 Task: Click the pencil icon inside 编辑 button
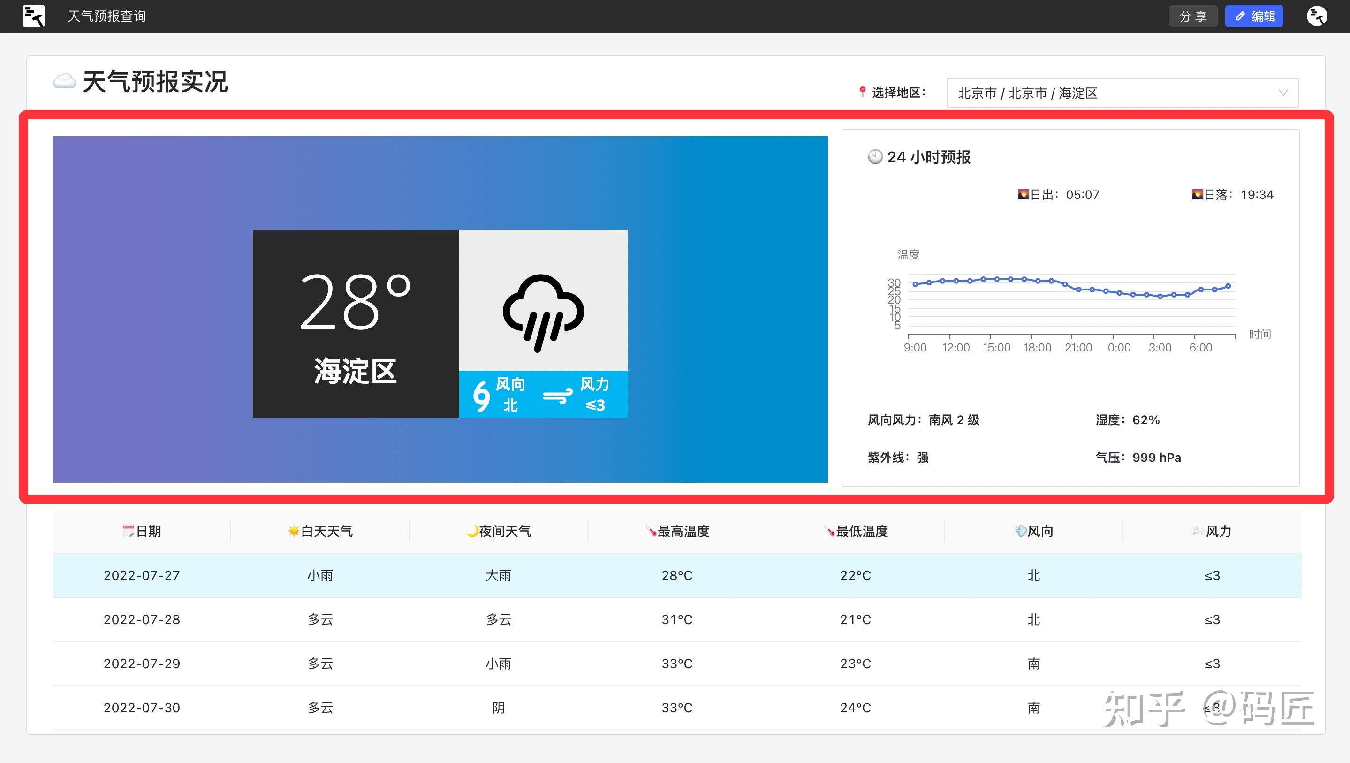[1240, 17]
